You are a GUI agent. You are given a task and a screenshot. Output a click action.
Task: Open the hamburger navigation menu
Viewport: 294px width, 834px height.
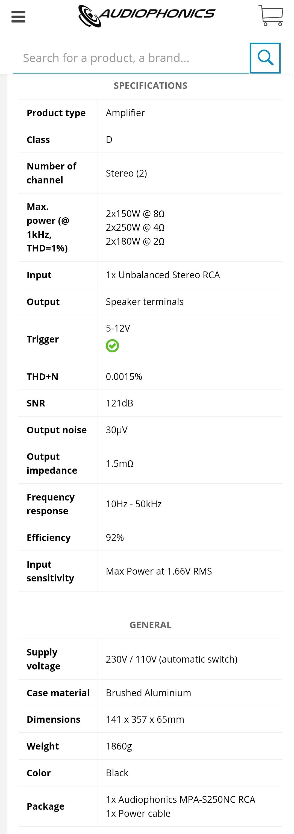pos(18,17)
